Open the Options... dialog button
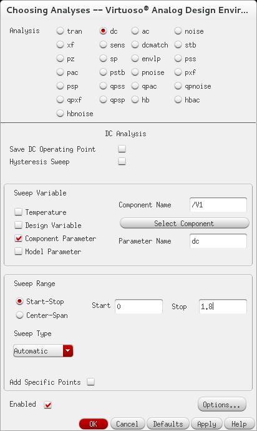Image resolution: width=257 pixels, height=431 pixels. 221,405
